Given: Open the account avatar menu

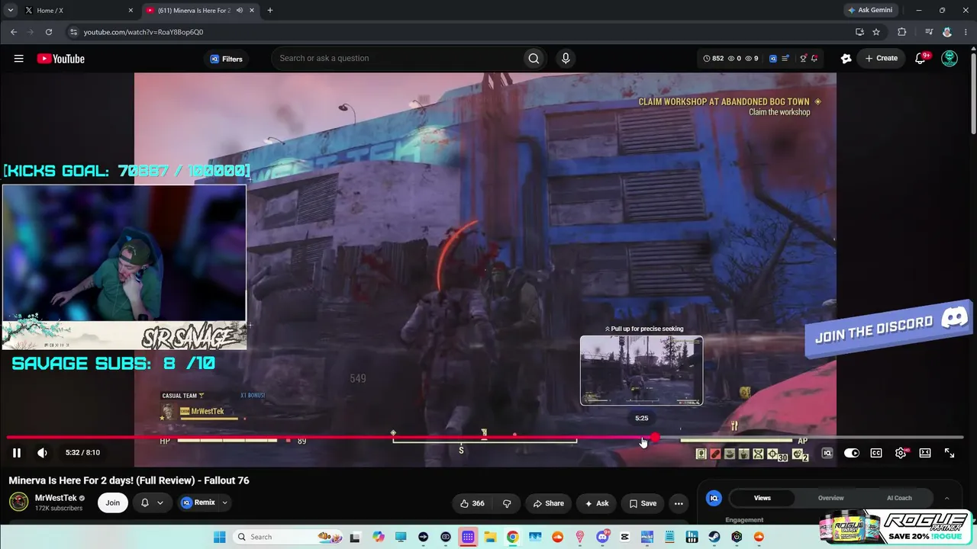Looking at the screenshot, I should [950, 59].
